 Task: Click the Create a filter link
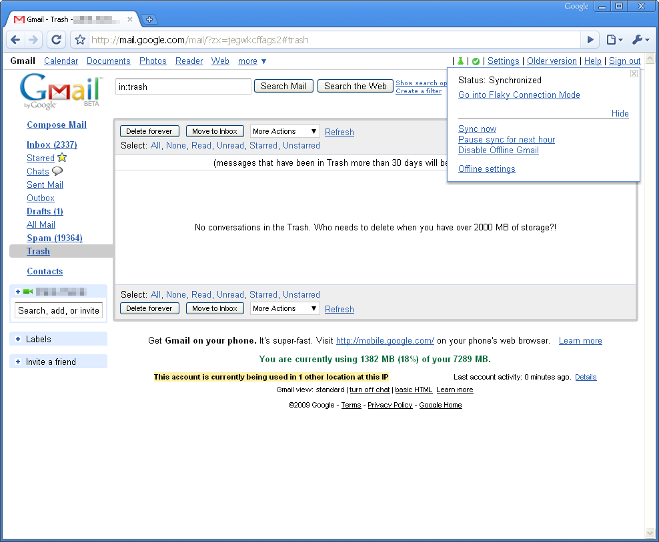click(x=419, y=91)
